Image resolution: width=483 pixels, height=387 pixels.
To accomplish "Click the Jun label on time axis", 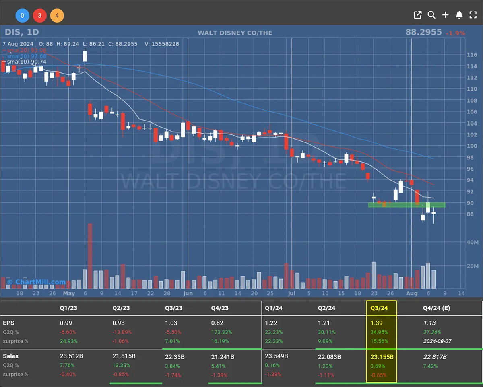I will pos(188,293).
